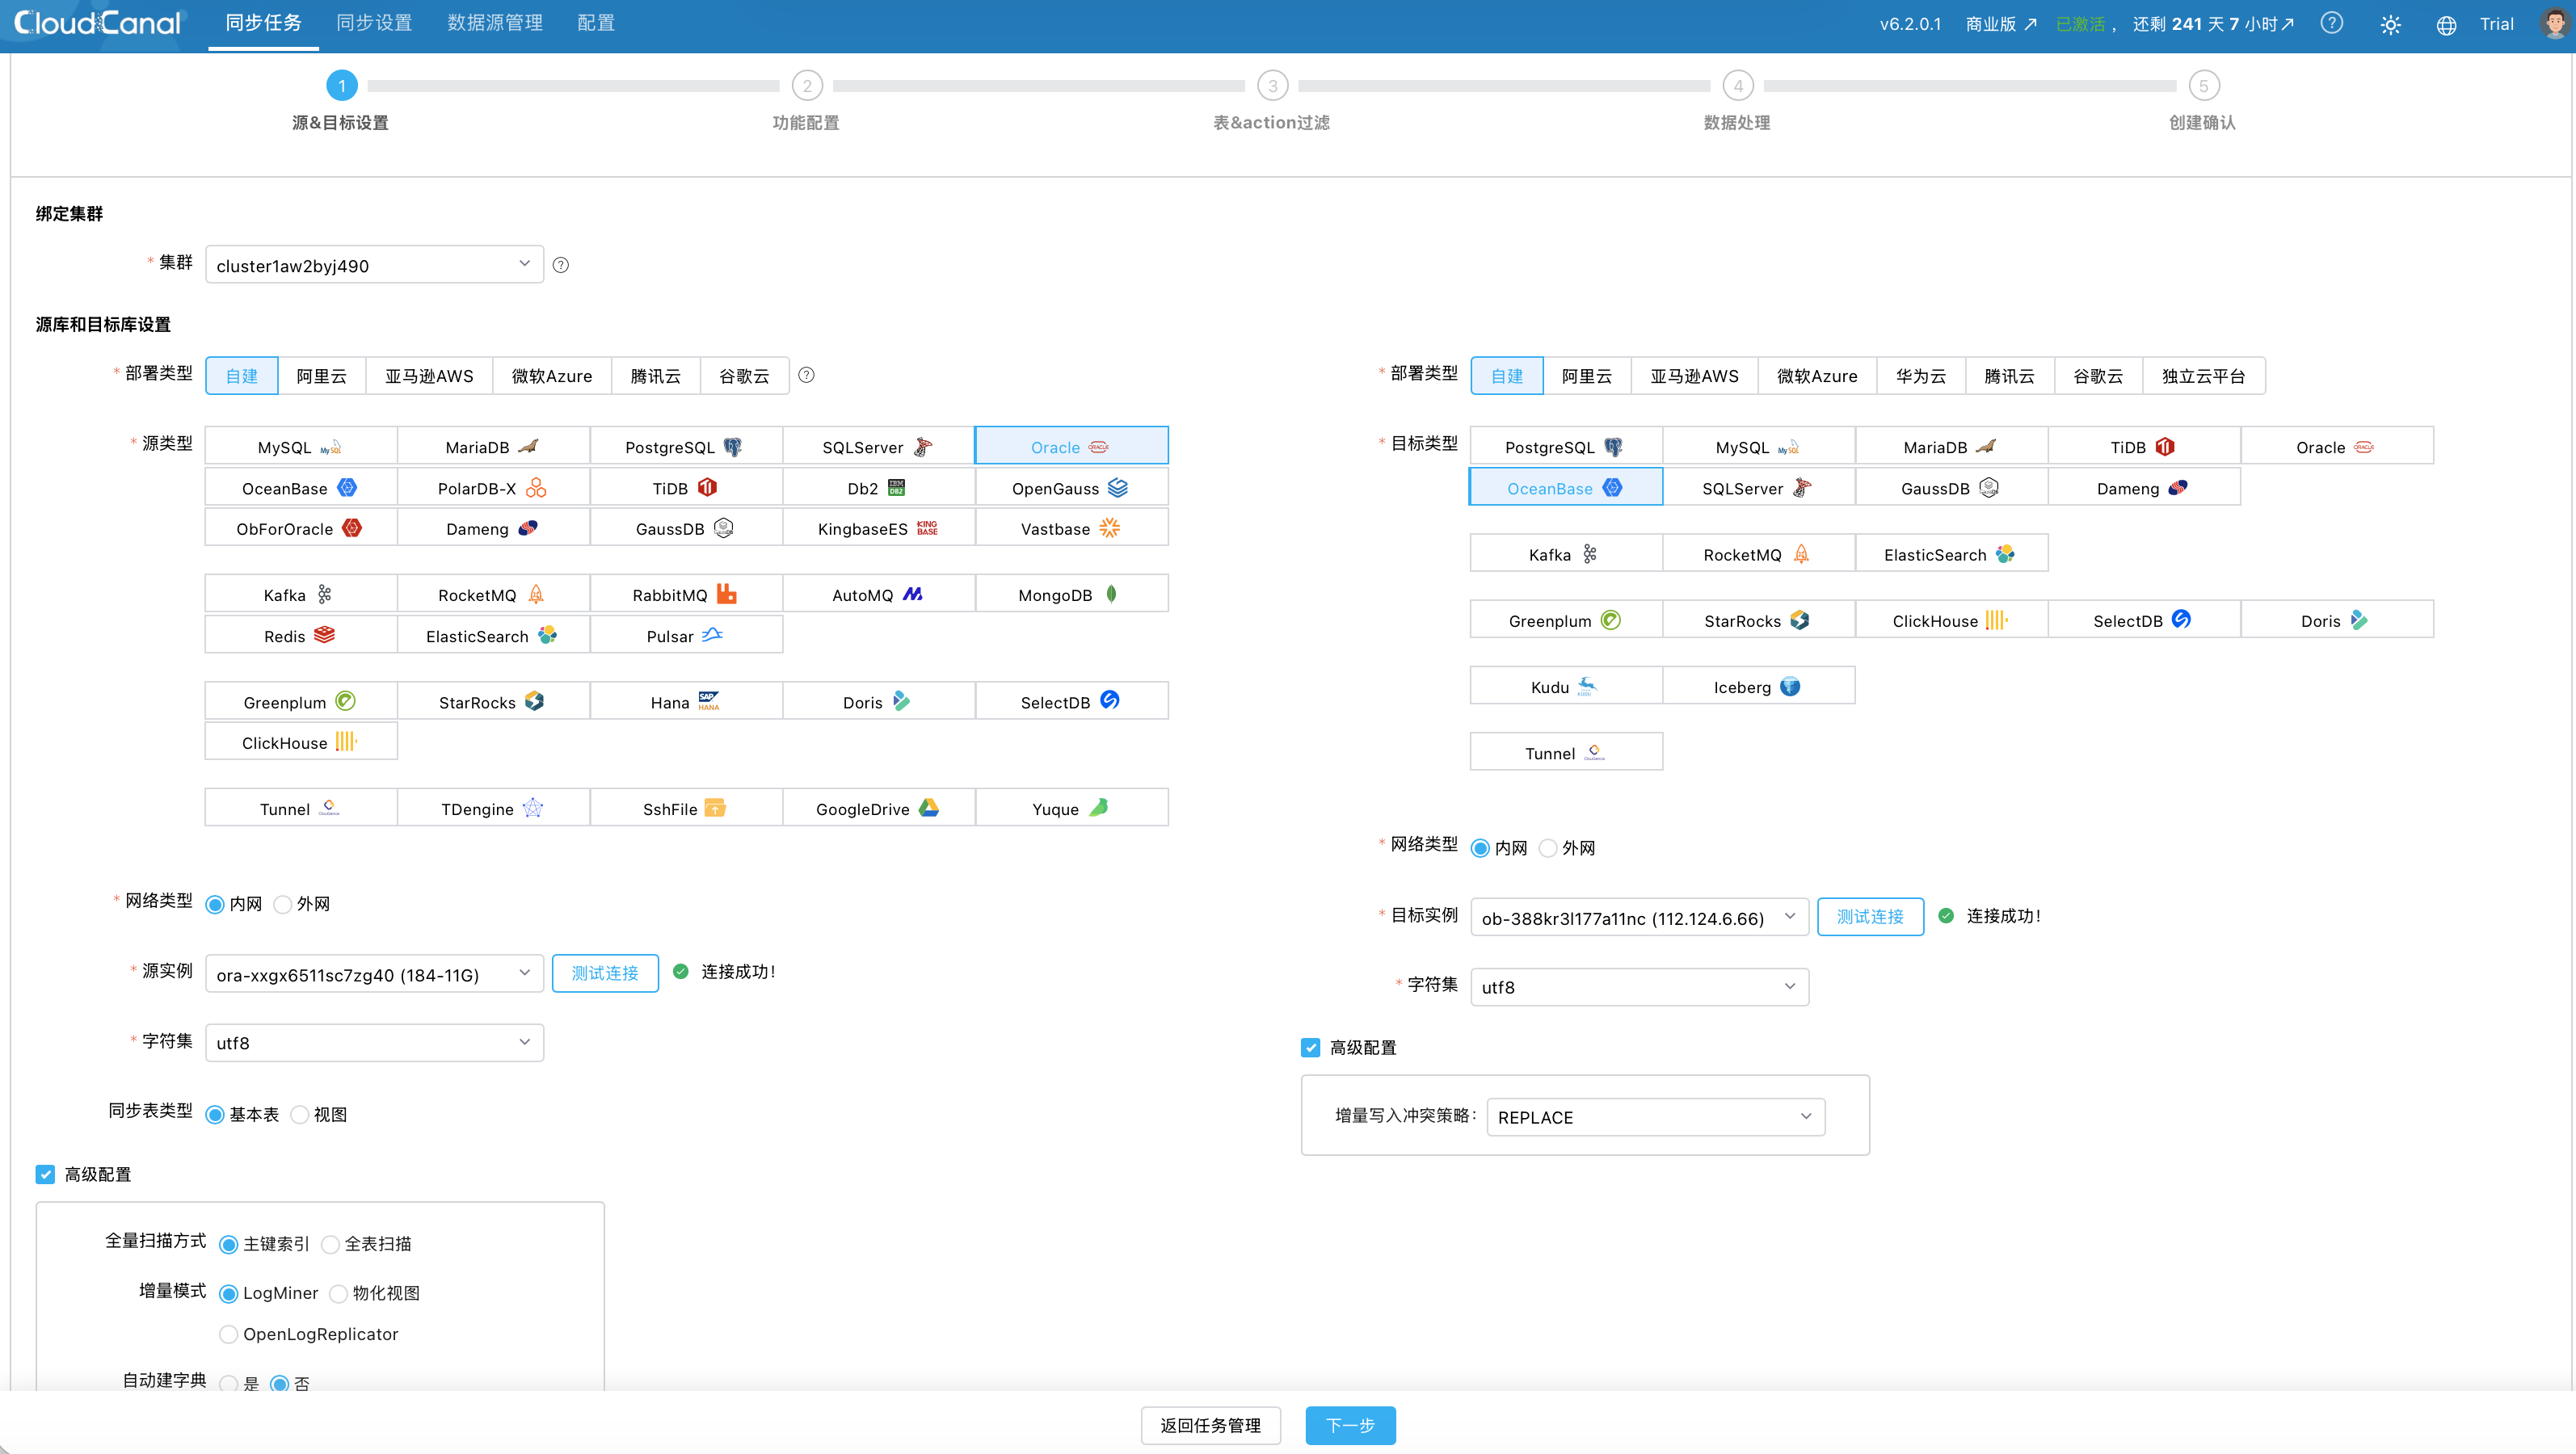2576x1454 pixels.
Task: Select RabbitMQ as source type
Action: point(686,594)
